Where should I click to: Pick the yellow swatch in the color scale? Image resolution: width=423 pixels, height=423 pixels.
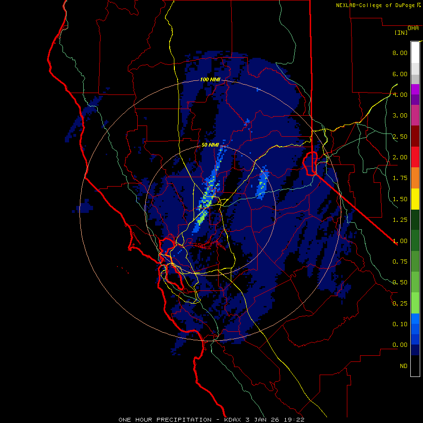click(x=415, y=199)
